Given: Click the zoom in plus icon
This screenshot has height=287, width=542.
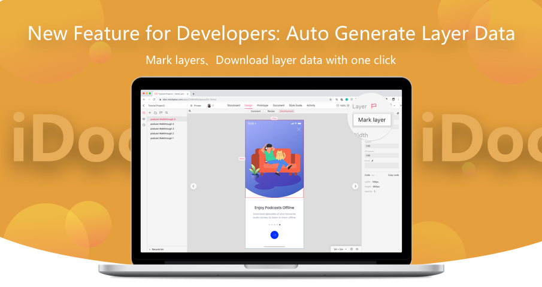Looking at the screenshot, I should coord(348,106).
